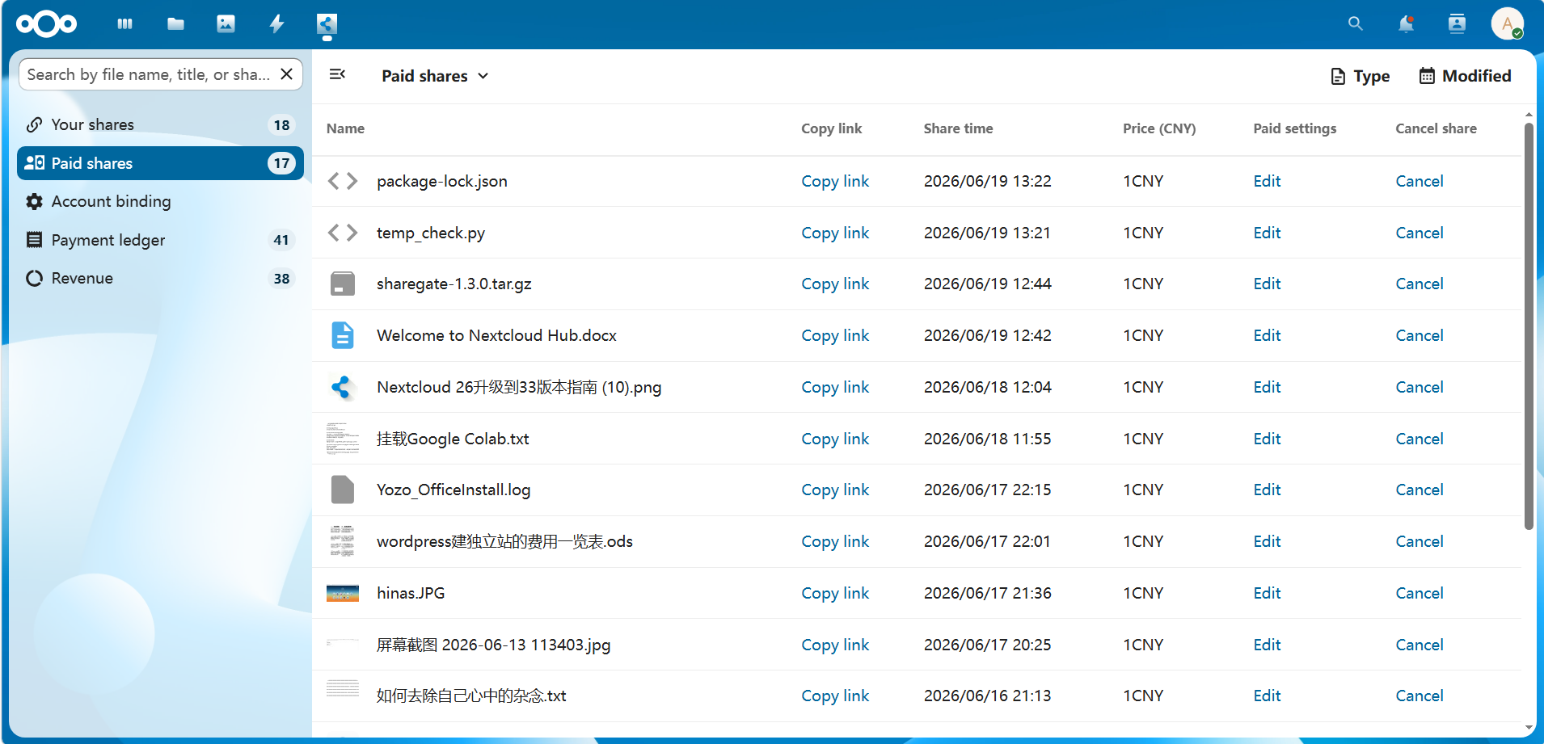Screen dimensions: 1544x744
Task: Cancel share of Nextcloud 26 png file
Action: point(1420,387)
